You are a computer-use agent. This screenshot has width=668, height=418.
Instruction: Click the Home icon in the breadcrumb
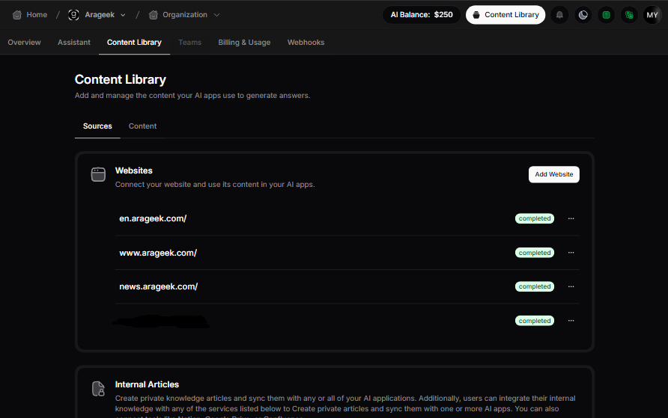click(x=17, y=15)
